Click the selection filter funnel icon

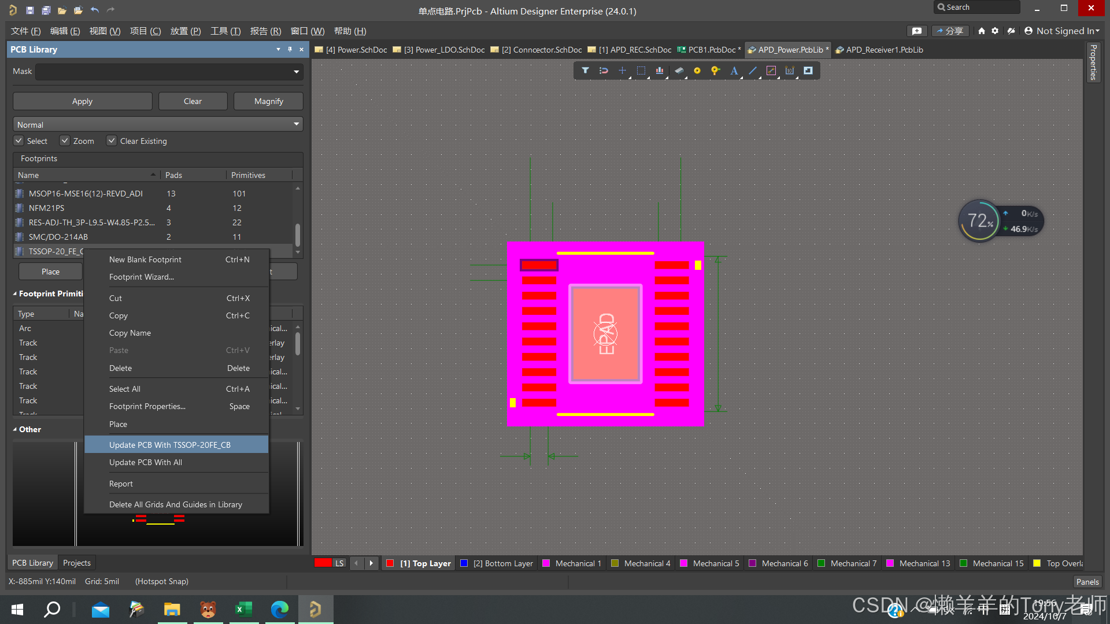585,70
